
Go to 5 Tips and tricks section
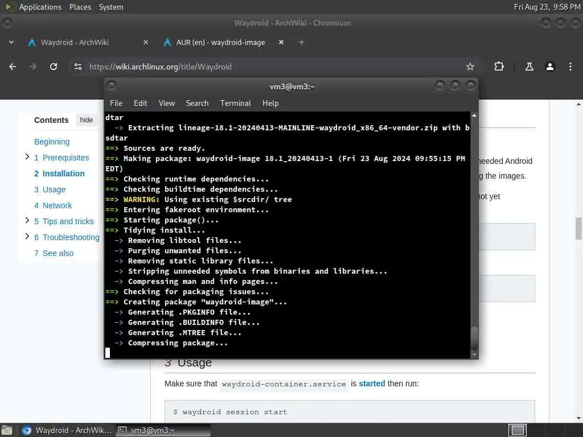point(64,221)
